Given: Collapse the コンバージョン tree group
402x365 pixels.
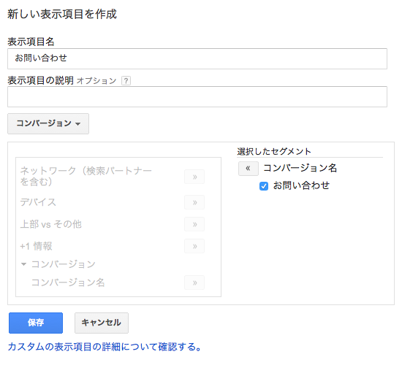Looking at the screenshot, I should (x=23, y=264).
